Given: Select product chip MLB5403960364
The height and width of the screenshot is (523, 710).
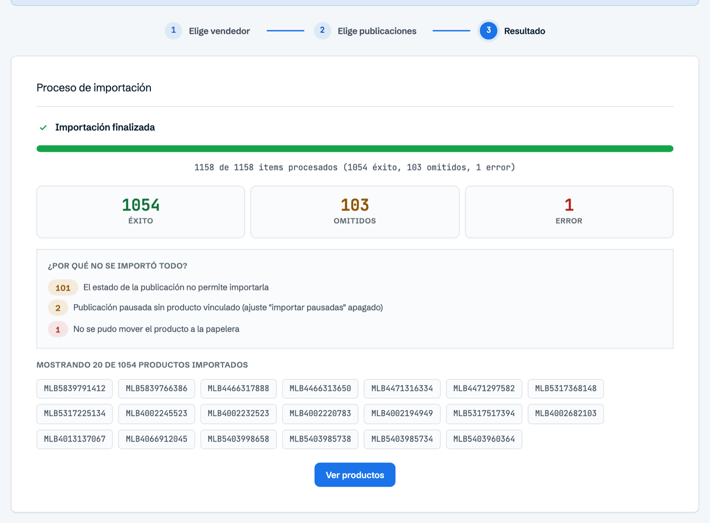Looking at the screenshot, I should (x=484, y=439).
